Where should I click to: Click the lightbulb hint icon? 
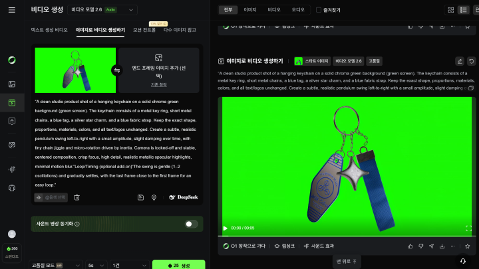154,197
